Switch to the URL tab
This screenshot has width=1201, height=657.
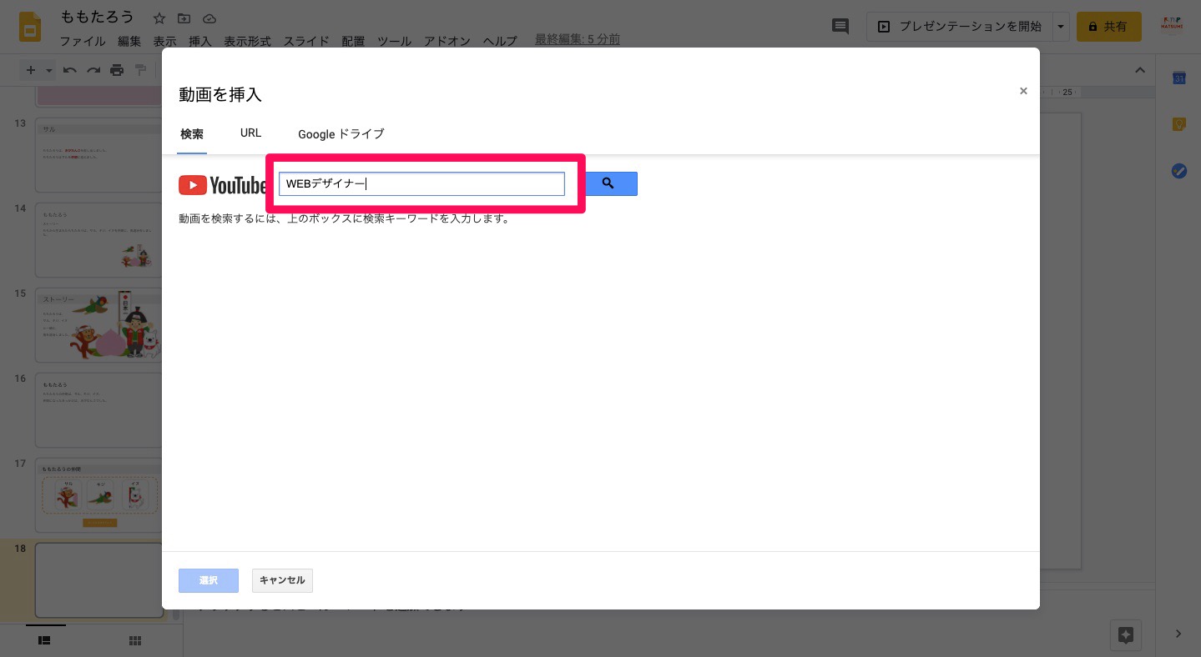(x=250, y=133)
